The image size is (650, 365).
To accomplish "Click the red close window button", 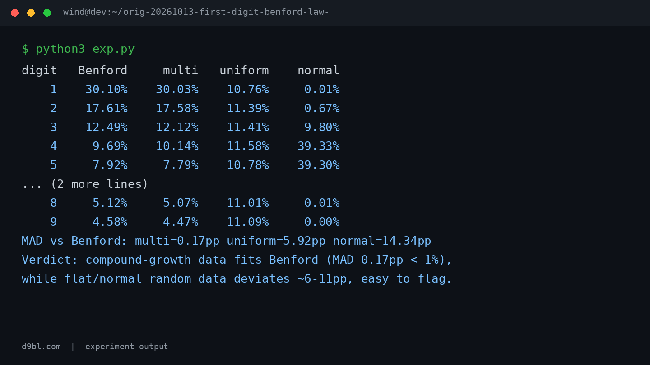I will coord(14,13).
